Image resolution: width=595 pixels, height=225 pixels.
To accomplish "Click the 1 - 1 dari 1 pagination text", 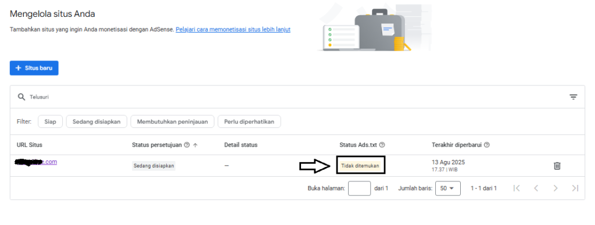I will (483, 188).
